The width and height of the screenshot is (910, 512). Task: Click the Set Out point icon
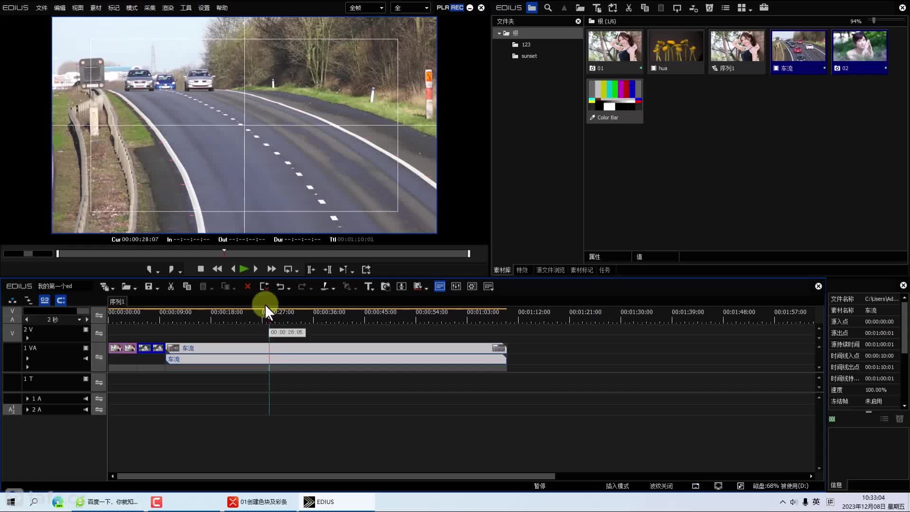click(x=171, y=269)
